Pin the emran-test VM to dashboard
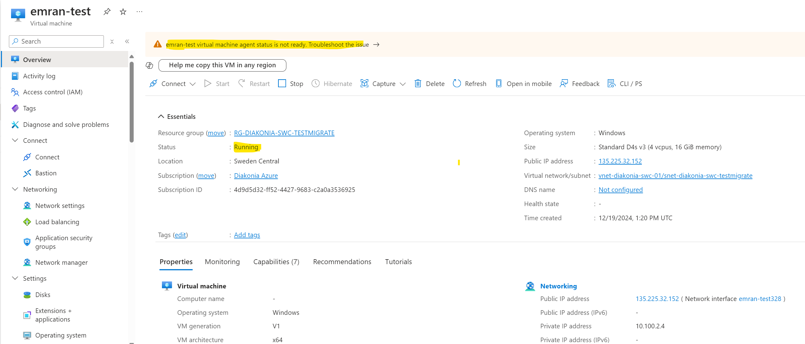805x344 pixels. click(x=107, y=12)
